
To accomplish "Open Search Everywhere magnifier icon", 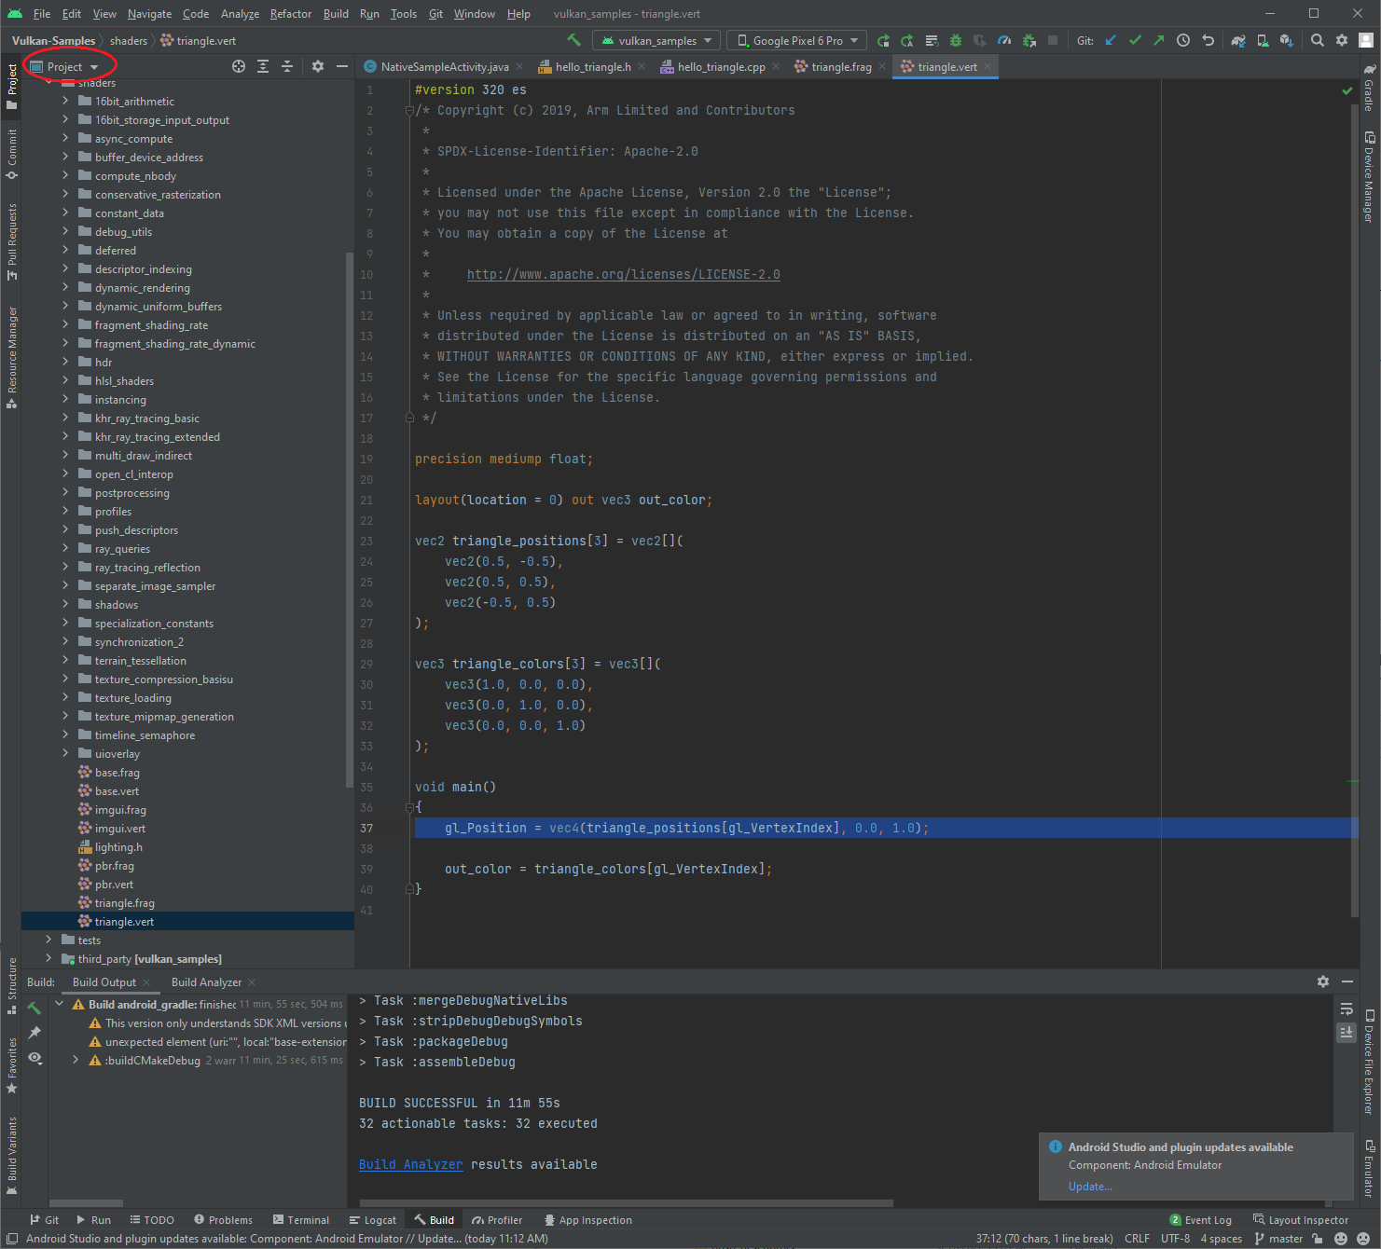I will pyautogui.click(x=1318, y=40).
